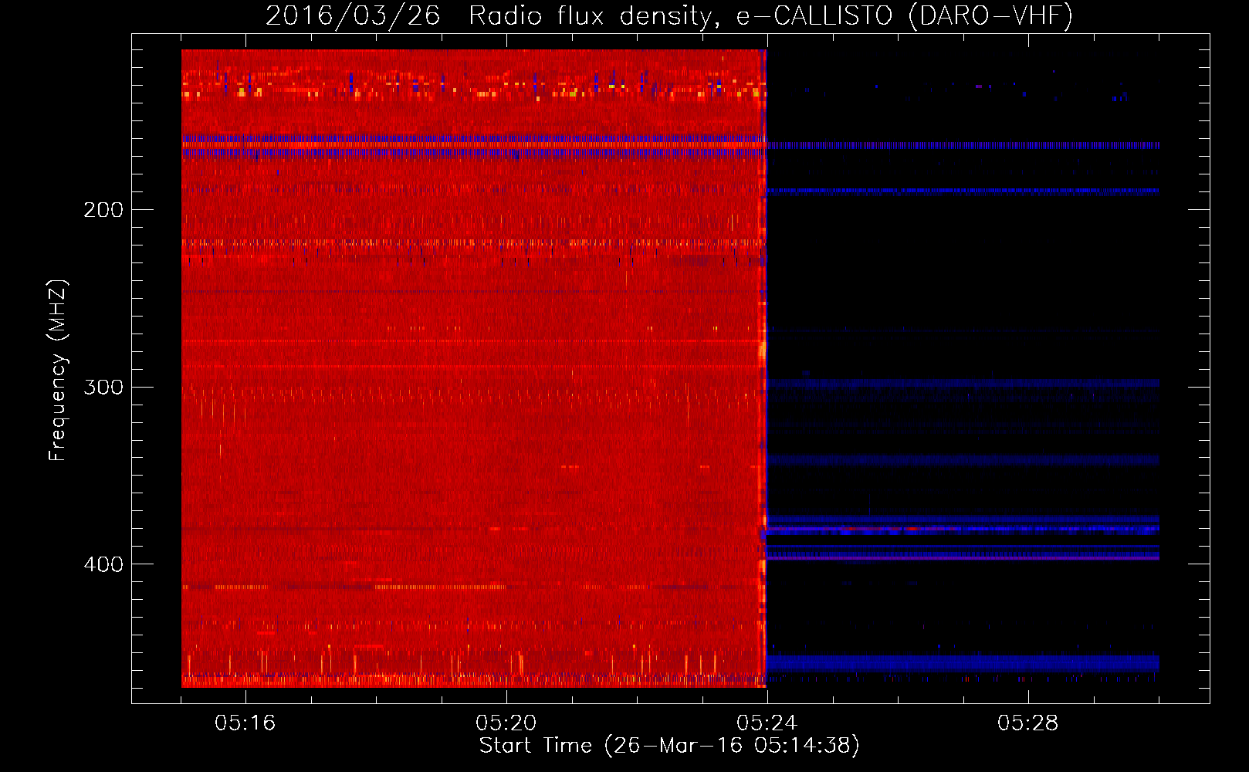Click the 200 frequency tick label
Image resolution: width=1249 pixels, height=772 pixels.
(103, 210)
